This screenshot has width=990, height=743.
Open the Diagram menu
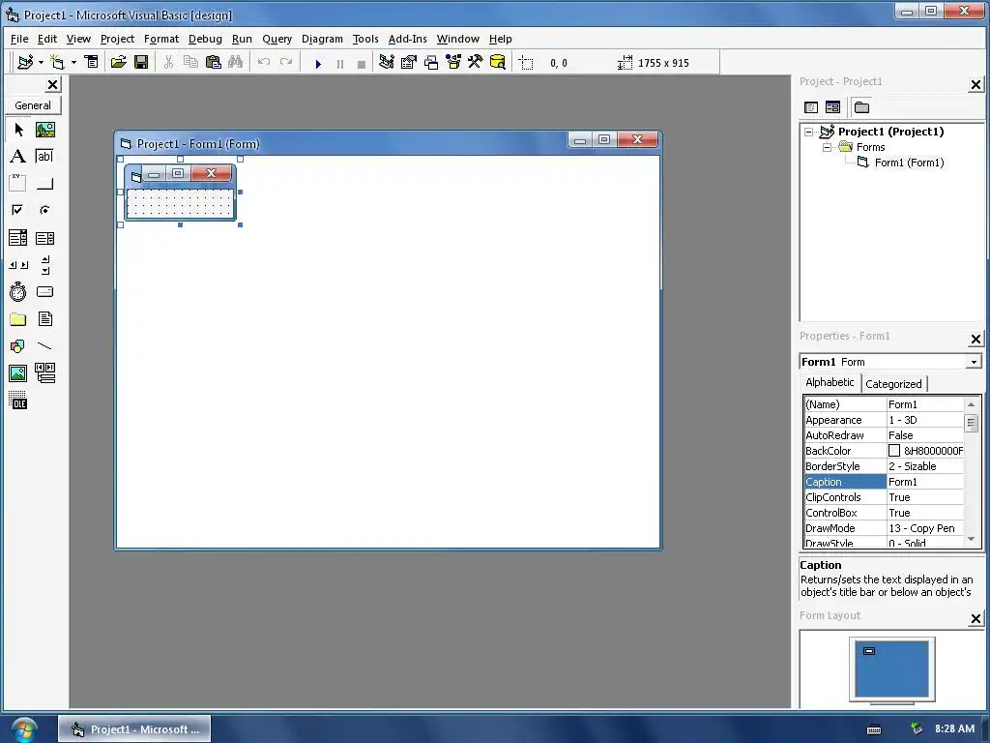pos(322,39)
